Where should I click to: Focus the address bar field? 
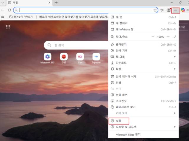coord(86,10)
